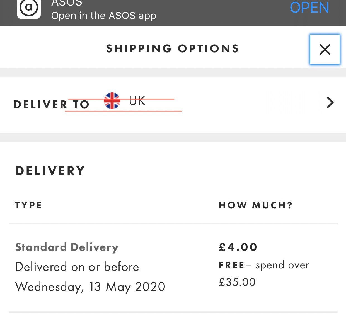The width and height of the screenshot is (346, 319).
Task: Tap the FREE spend over £35.00 text
Action: 264,273
